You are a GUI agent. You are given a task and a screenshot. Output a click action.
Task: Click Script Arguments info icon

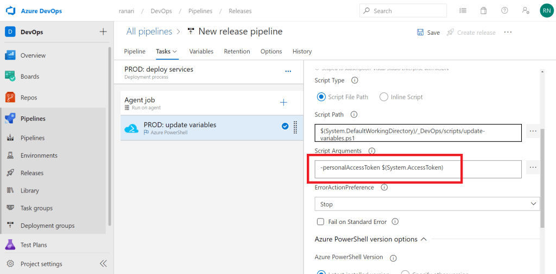coord(372,151)
